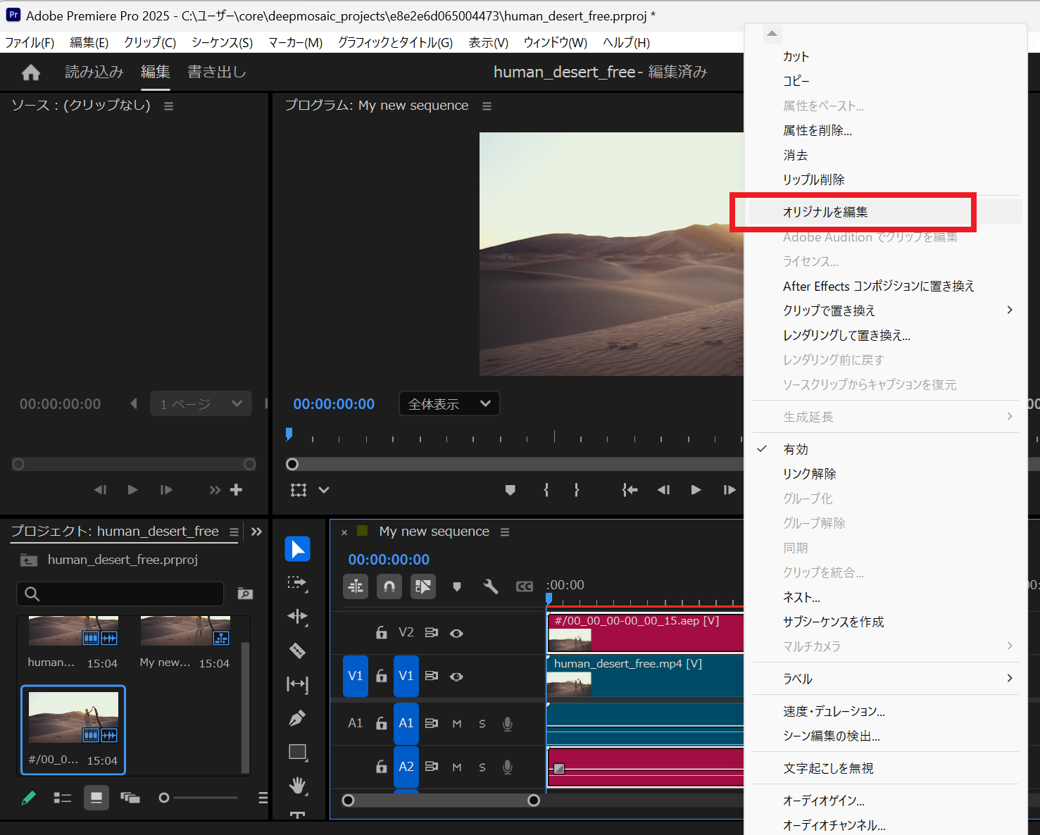Image resolution: width=1040 pixels, height=835 pixels.
Task: Open Program monitor panel menu
Action: tap(487, 106)
